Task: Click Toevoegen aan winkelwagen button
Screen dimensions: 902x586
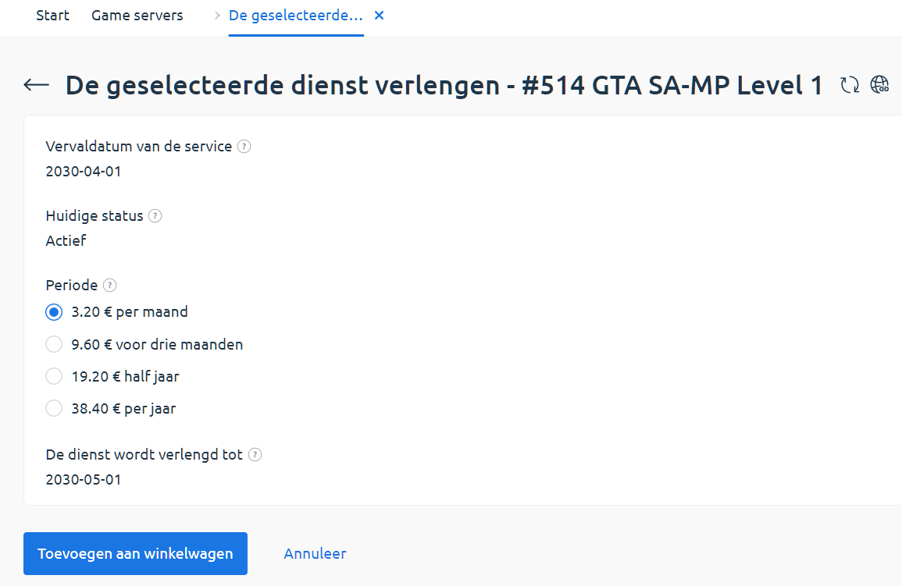Action: (x=135, y=554)
